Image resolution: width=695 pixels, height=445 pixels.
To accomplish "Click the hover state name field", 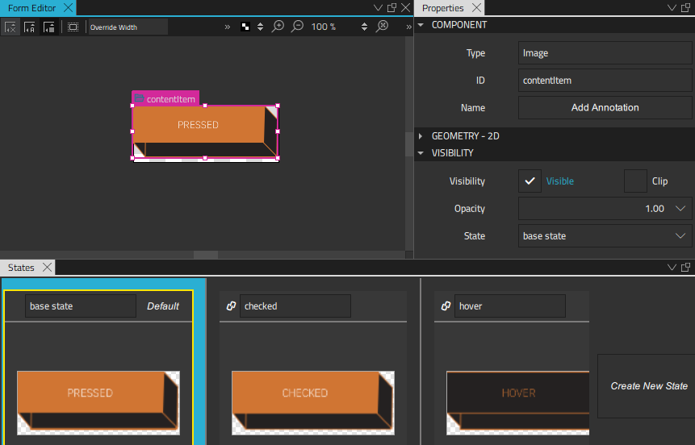I will tap(510, 306).
